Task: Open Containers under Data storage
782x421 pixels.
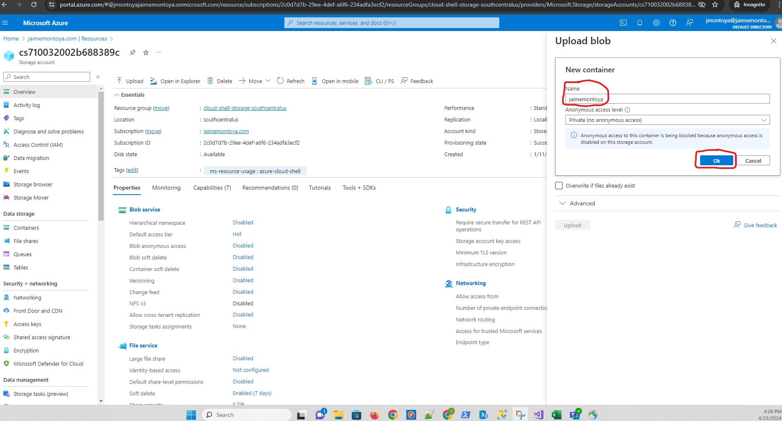Action: [26, 228]
